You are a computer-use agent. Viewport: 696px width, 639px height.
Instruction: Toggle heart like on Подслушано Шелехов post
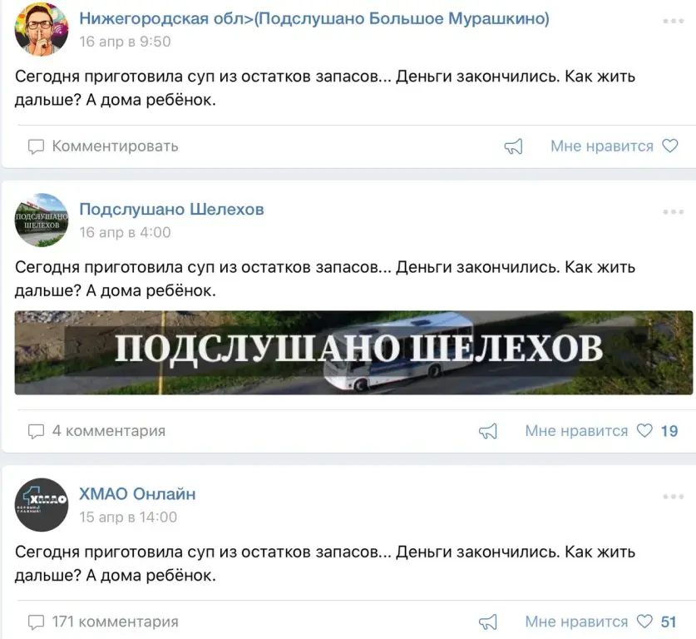[x=644, y=430]
